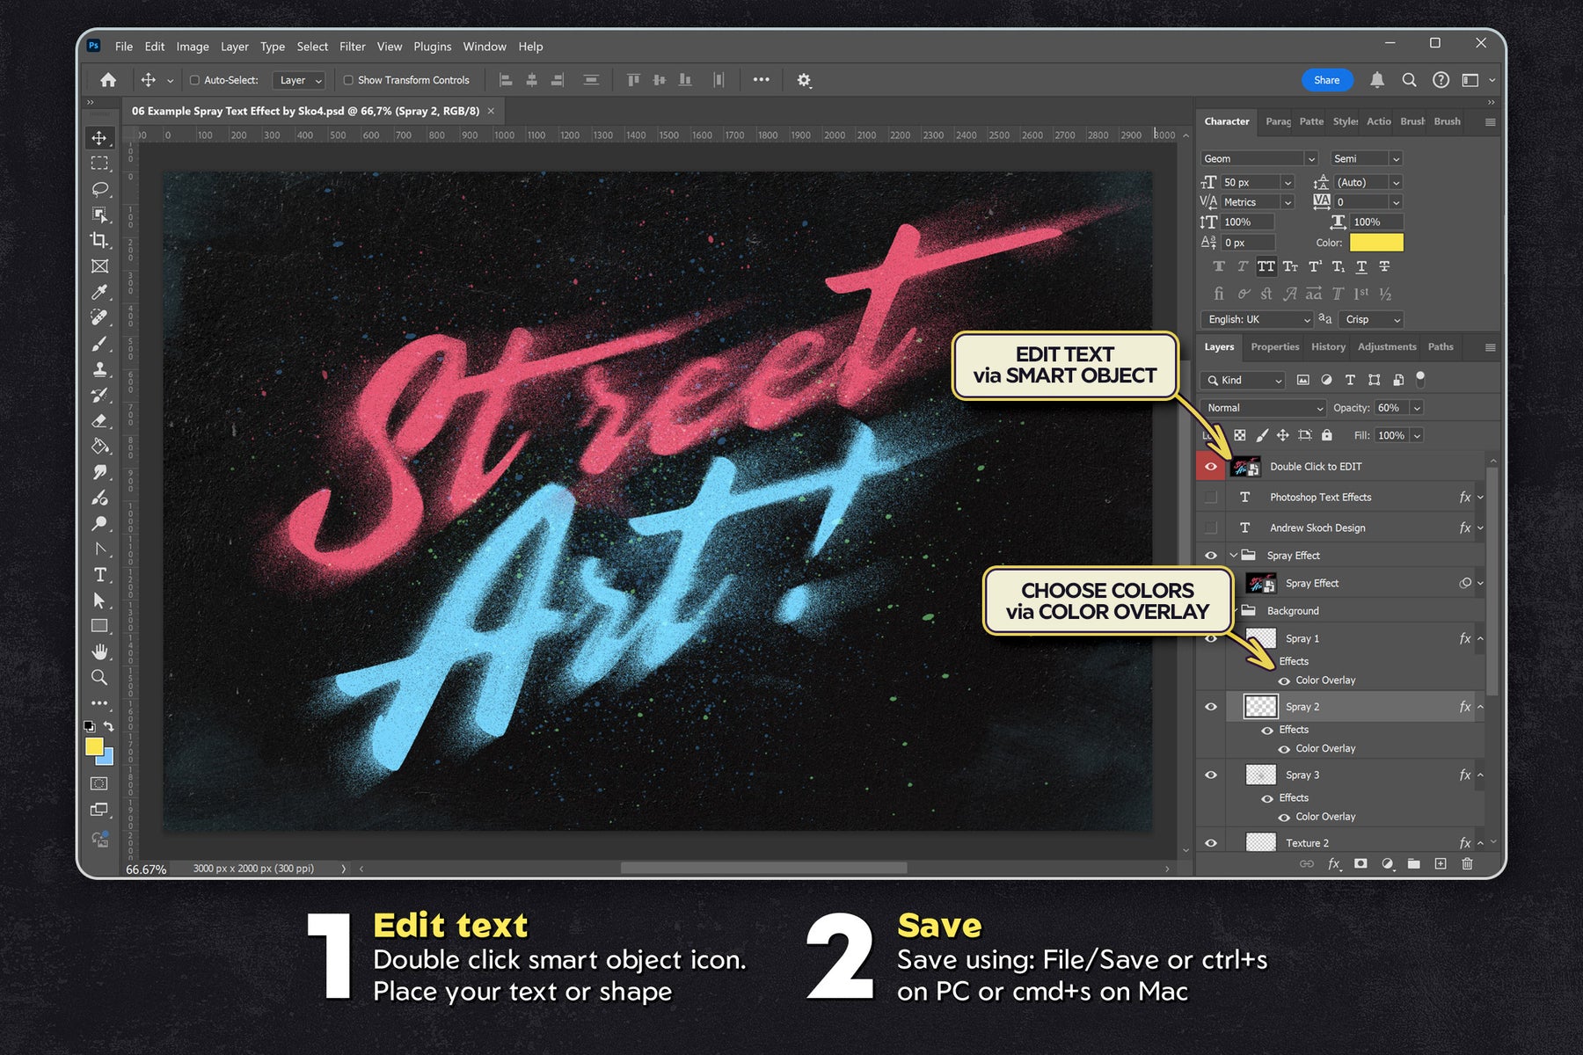Open the blend mode Normal dropdown

(1263, 408)
